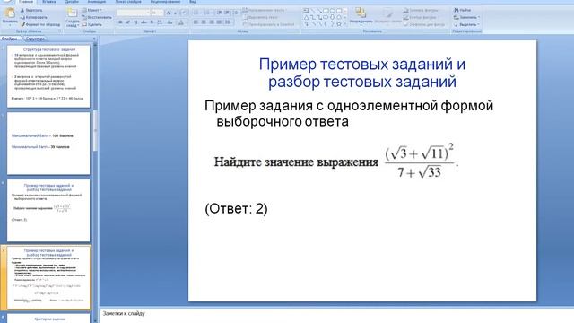574x323 pixels.
Task: Select the down block arrow shape
Action: point(332,17)
